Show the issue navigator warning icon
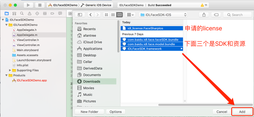The height and width of the screenshot is (117, 254). point(29,13)
